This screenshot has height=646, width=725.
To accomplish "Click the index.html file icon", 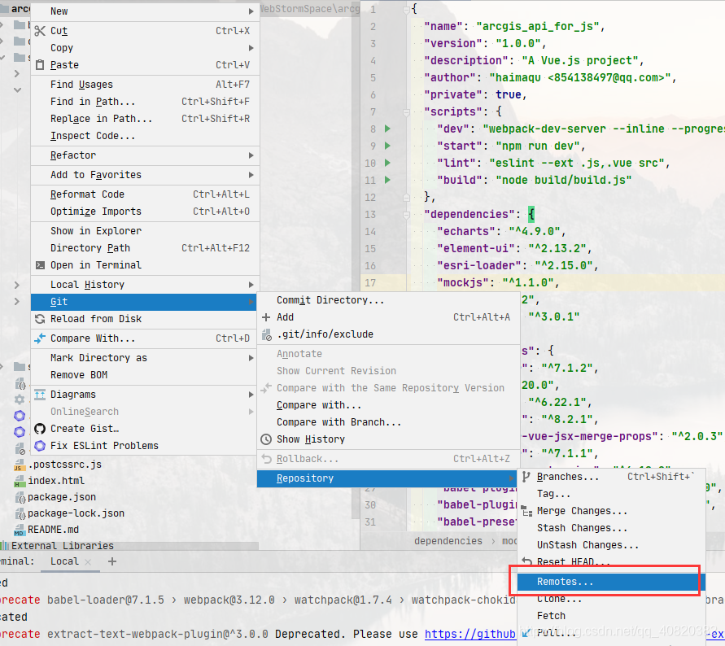I will (x=20, y=482).
